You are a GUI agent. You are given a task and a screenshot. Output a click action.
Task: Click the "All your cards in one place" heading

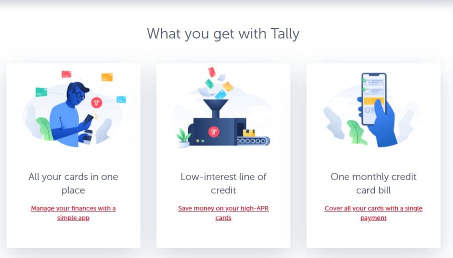click(x=73, y=183)
